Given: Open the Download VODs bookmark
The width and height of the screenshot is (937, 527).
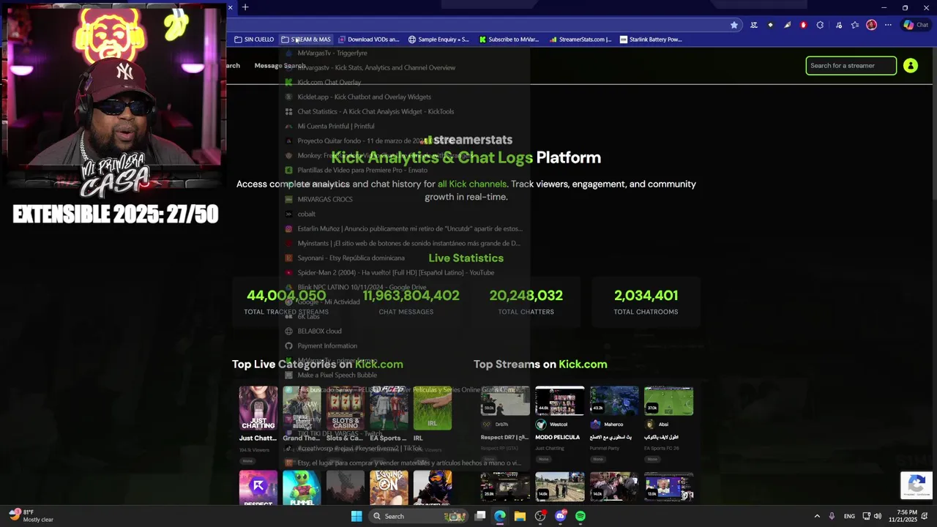Looking at the screenshot, I should point(368,40).
